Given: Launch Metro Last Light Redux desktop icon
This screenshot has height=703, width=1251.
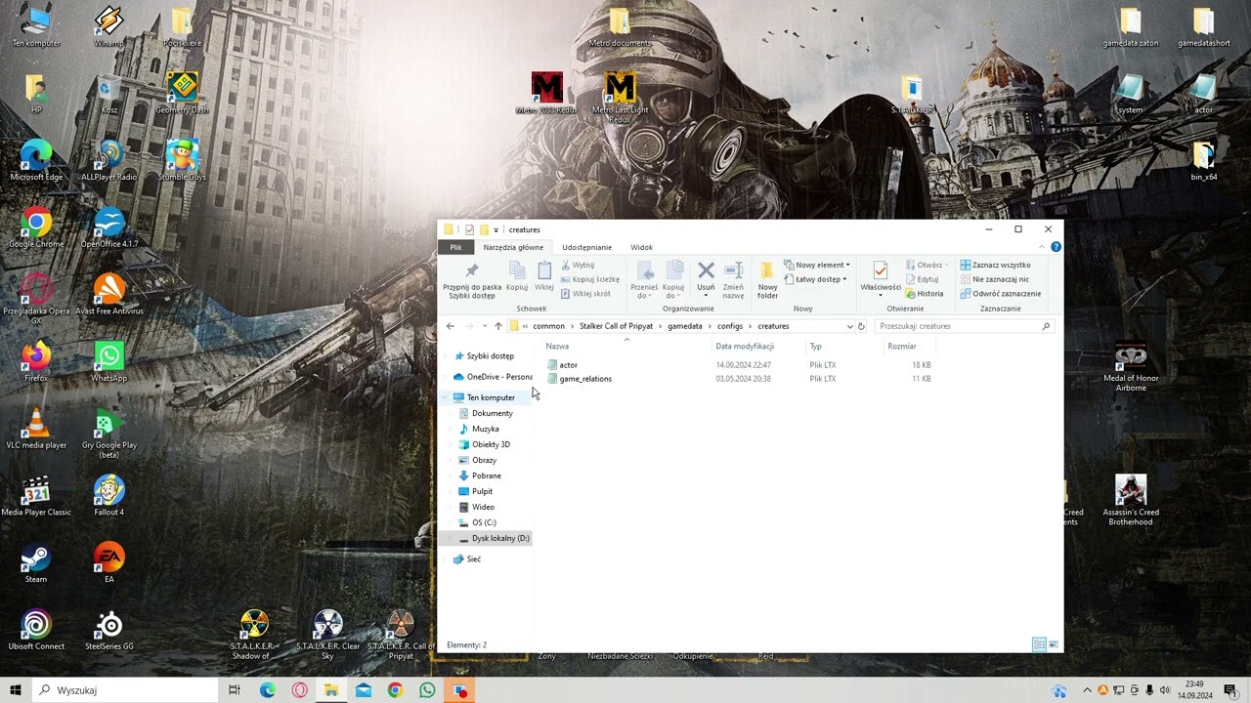Looking at the screenshot, I should pos(620,94).
